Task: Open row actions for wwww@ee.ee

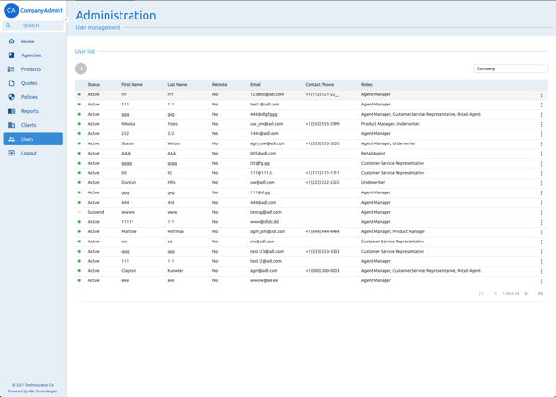Action: coord(541,280)
